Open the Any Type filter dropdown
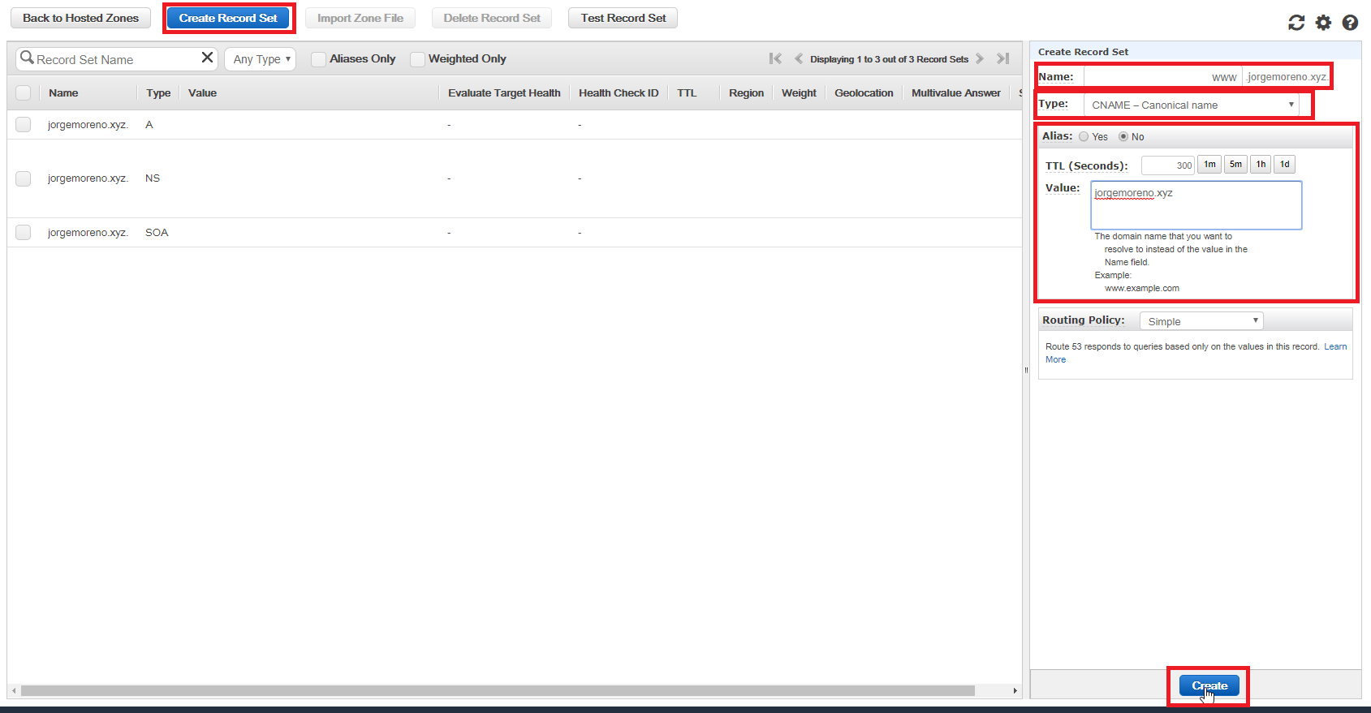Image resolution: width=1371 pixels, height=713 pixels. click(x=261, y=59)
